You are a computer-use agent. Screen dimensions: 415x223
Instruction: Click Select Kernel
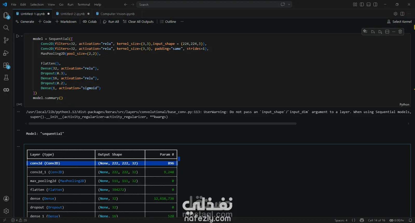coord(399,22)
